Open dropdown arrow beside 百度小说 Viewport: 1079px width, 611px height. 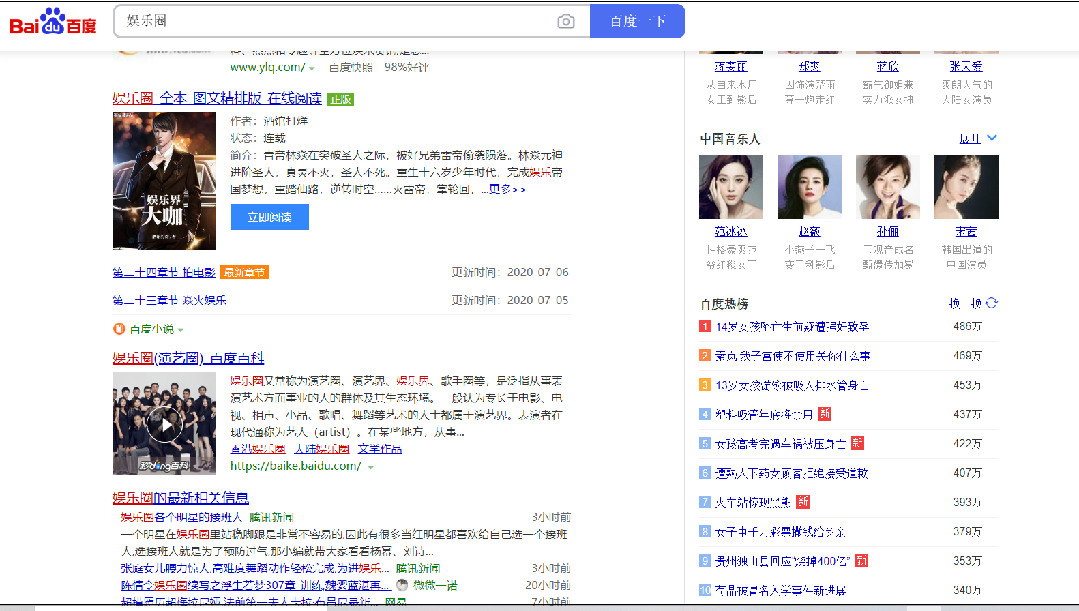(181, 330)
